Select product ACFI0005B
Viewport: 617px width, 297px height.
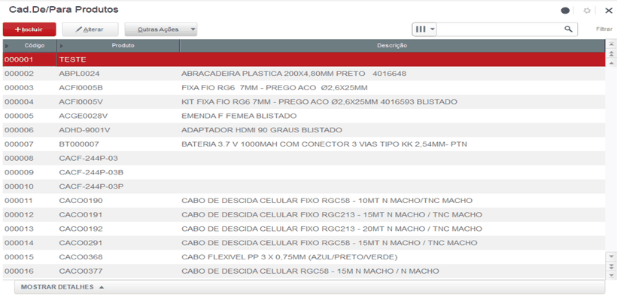(81, 88)
